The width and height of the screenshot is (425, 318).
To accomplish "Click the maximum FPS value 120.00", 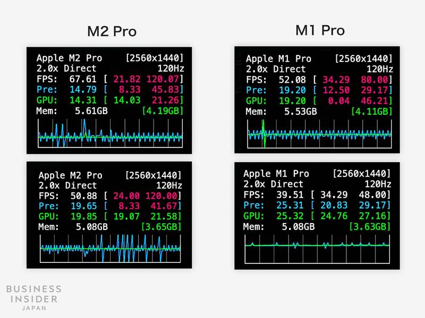I will click(x=161, y=196).
